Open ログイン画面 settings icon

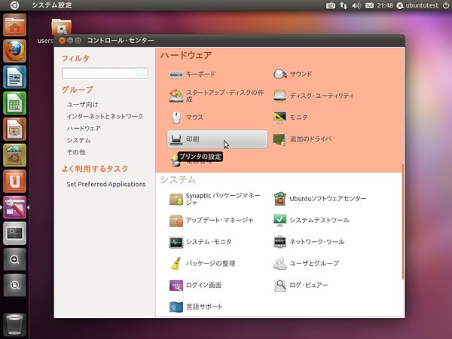176,286
